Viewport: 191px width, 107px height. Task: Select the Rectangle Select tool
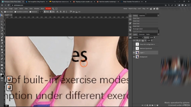click(x=2, y=18)
